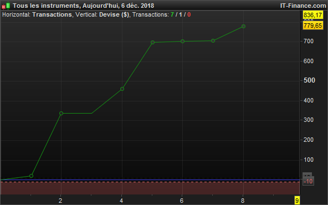The width and height of the screenshot is (328, 205).
Task: Click the yellow 779,65 value label
Action: pos(313,25)
